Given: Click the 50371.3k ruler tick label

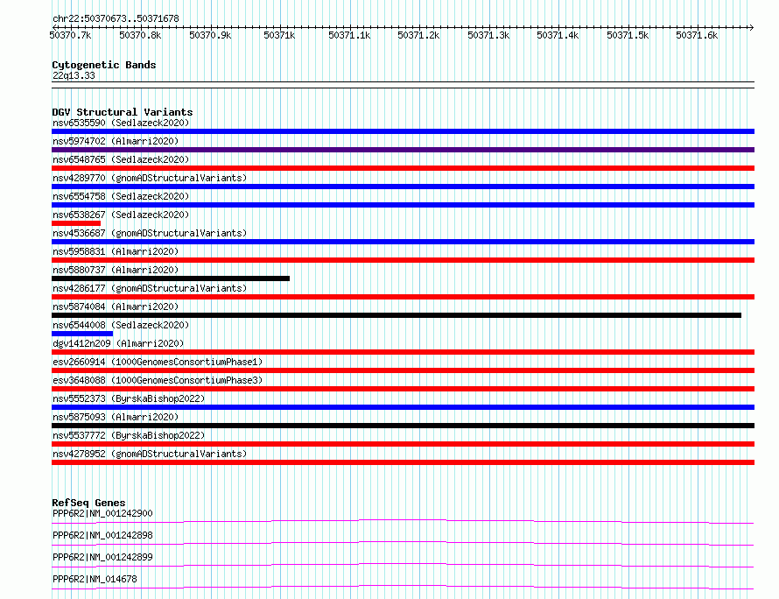Looking at the screenshot, I should click(488, 35).
